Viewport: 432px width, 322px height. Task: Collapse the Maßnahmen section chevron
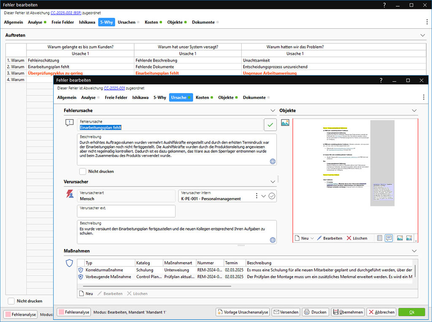coord(414,251)
